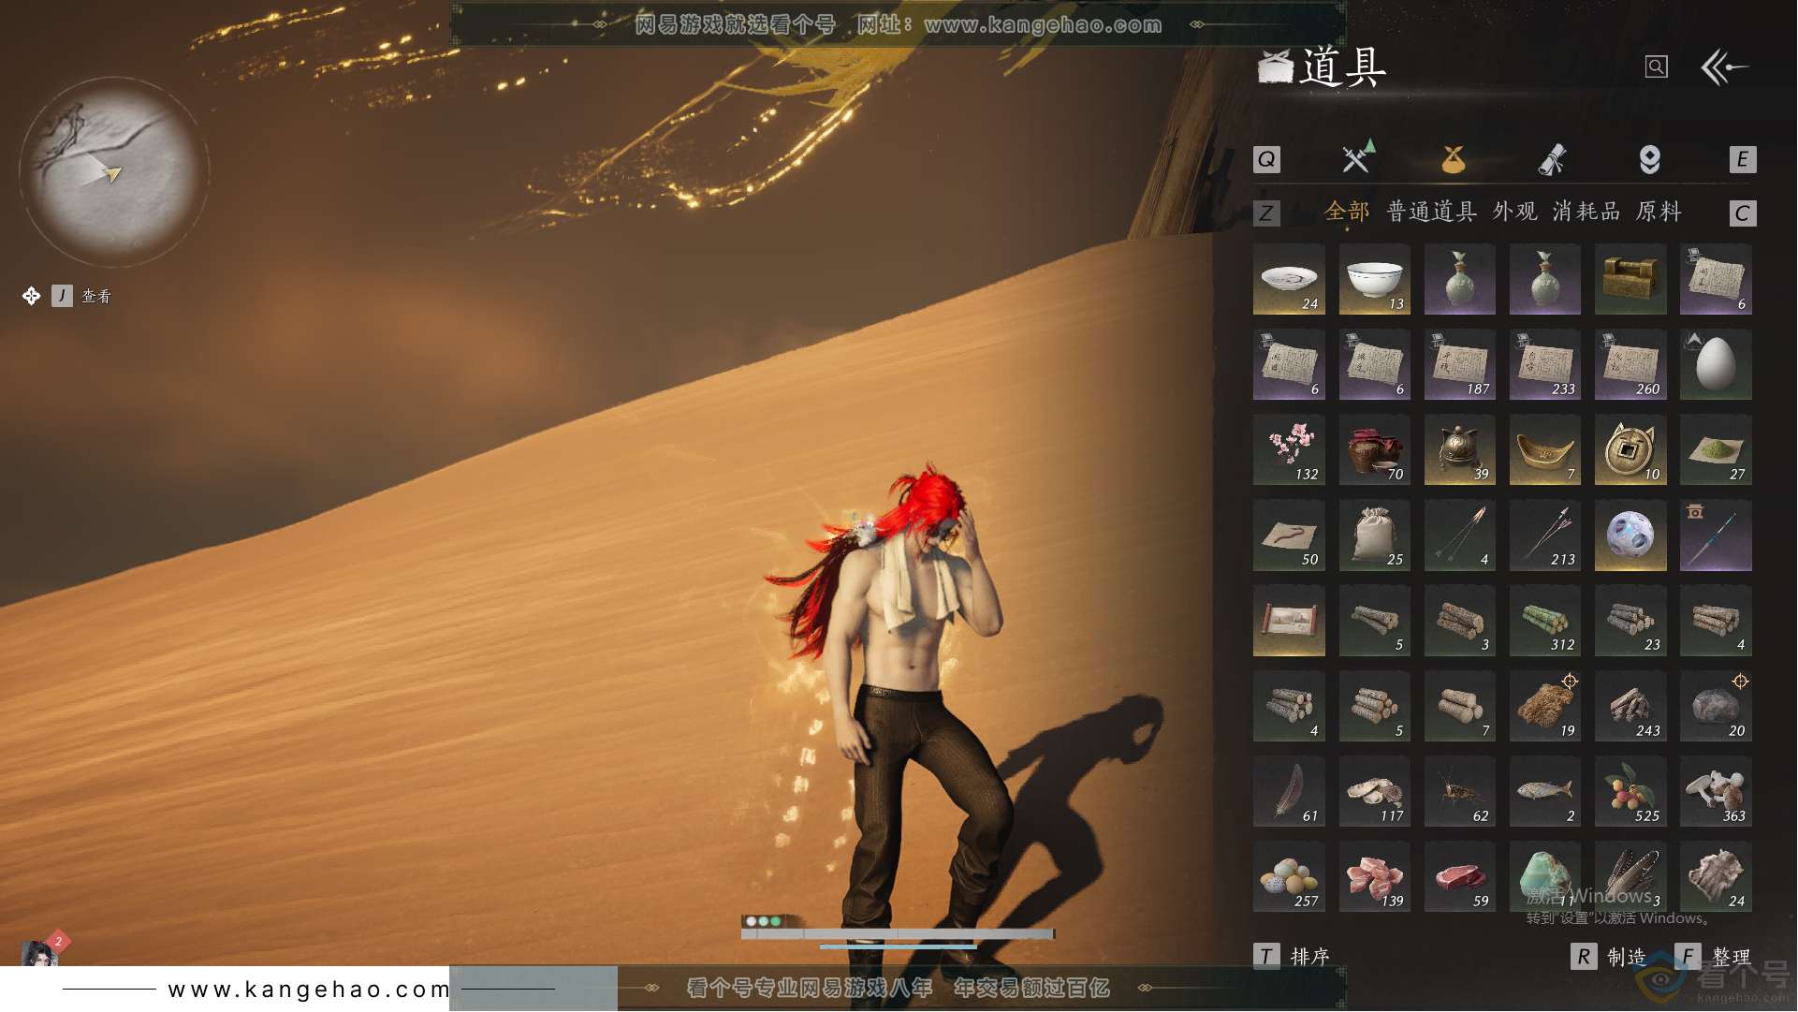The height and width of the screenshot is (1012, 1798).
Task: Select the gold ingot item count 7
Action: pyautogui.click(x=1545, y=449)
